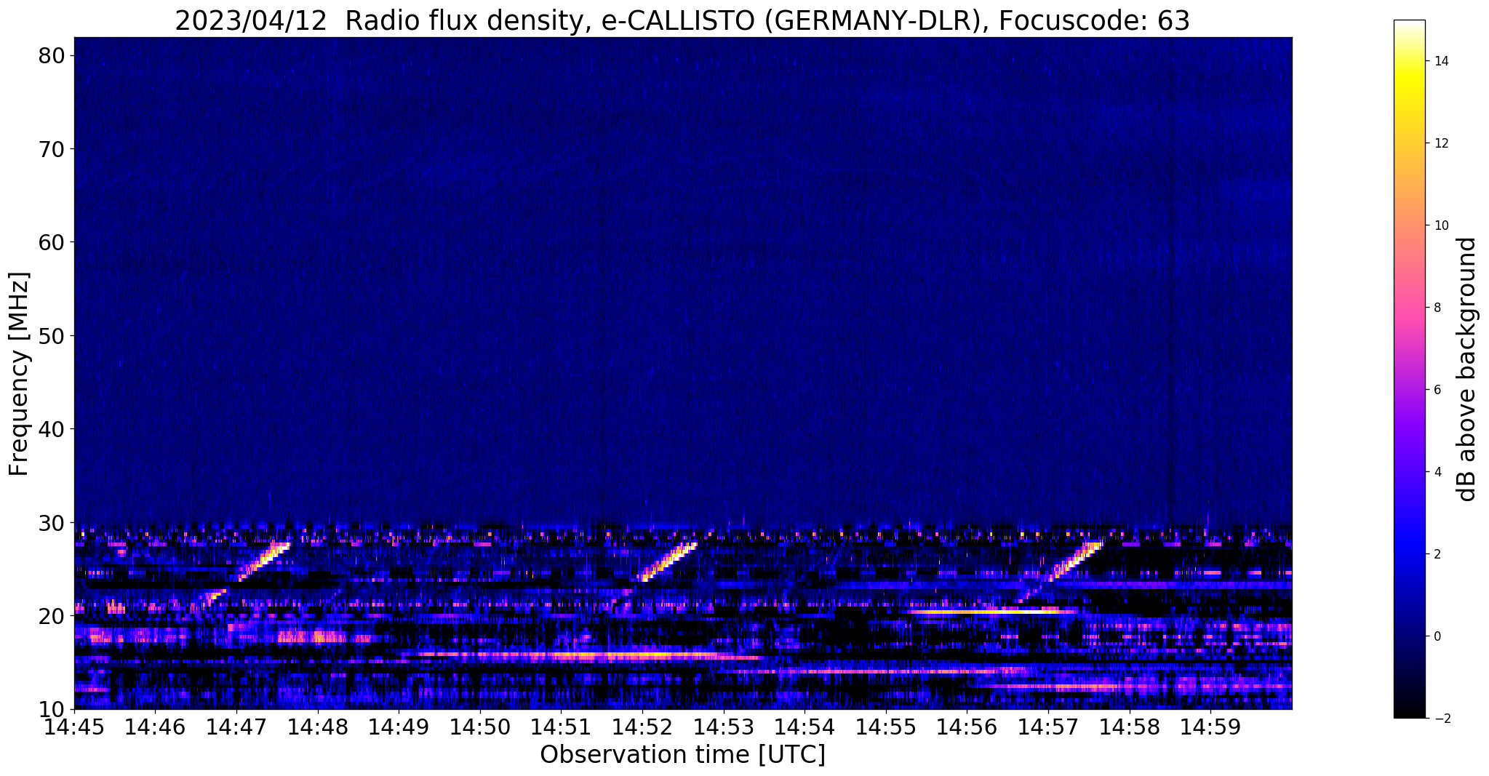Click the 14:50 time tick label

click(480, 727)
